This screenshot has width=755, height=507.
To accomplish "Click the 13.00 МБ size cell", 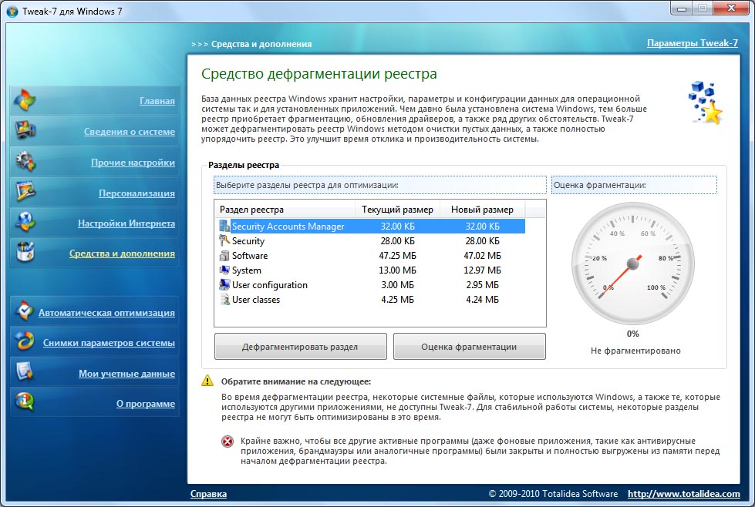I will (x=398, y=270).
